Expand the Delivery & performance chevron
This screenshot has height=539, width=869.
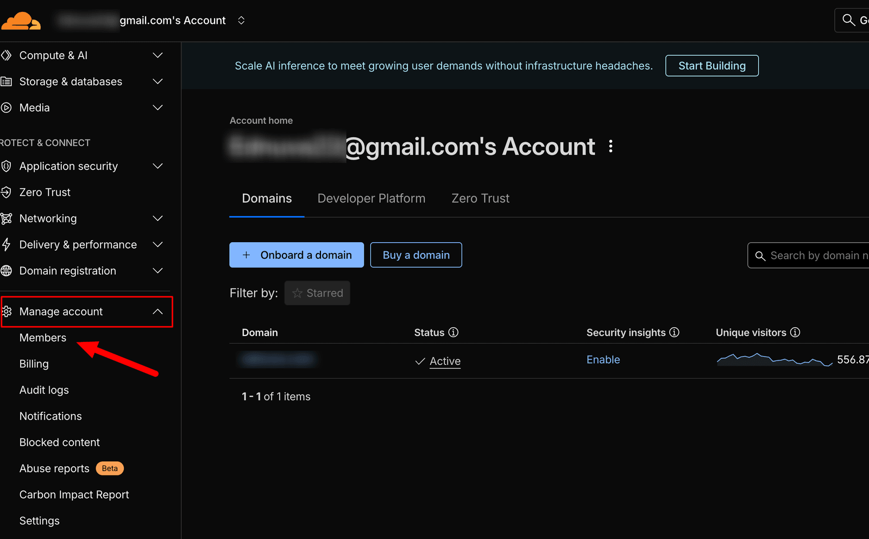tap(158, 244)
